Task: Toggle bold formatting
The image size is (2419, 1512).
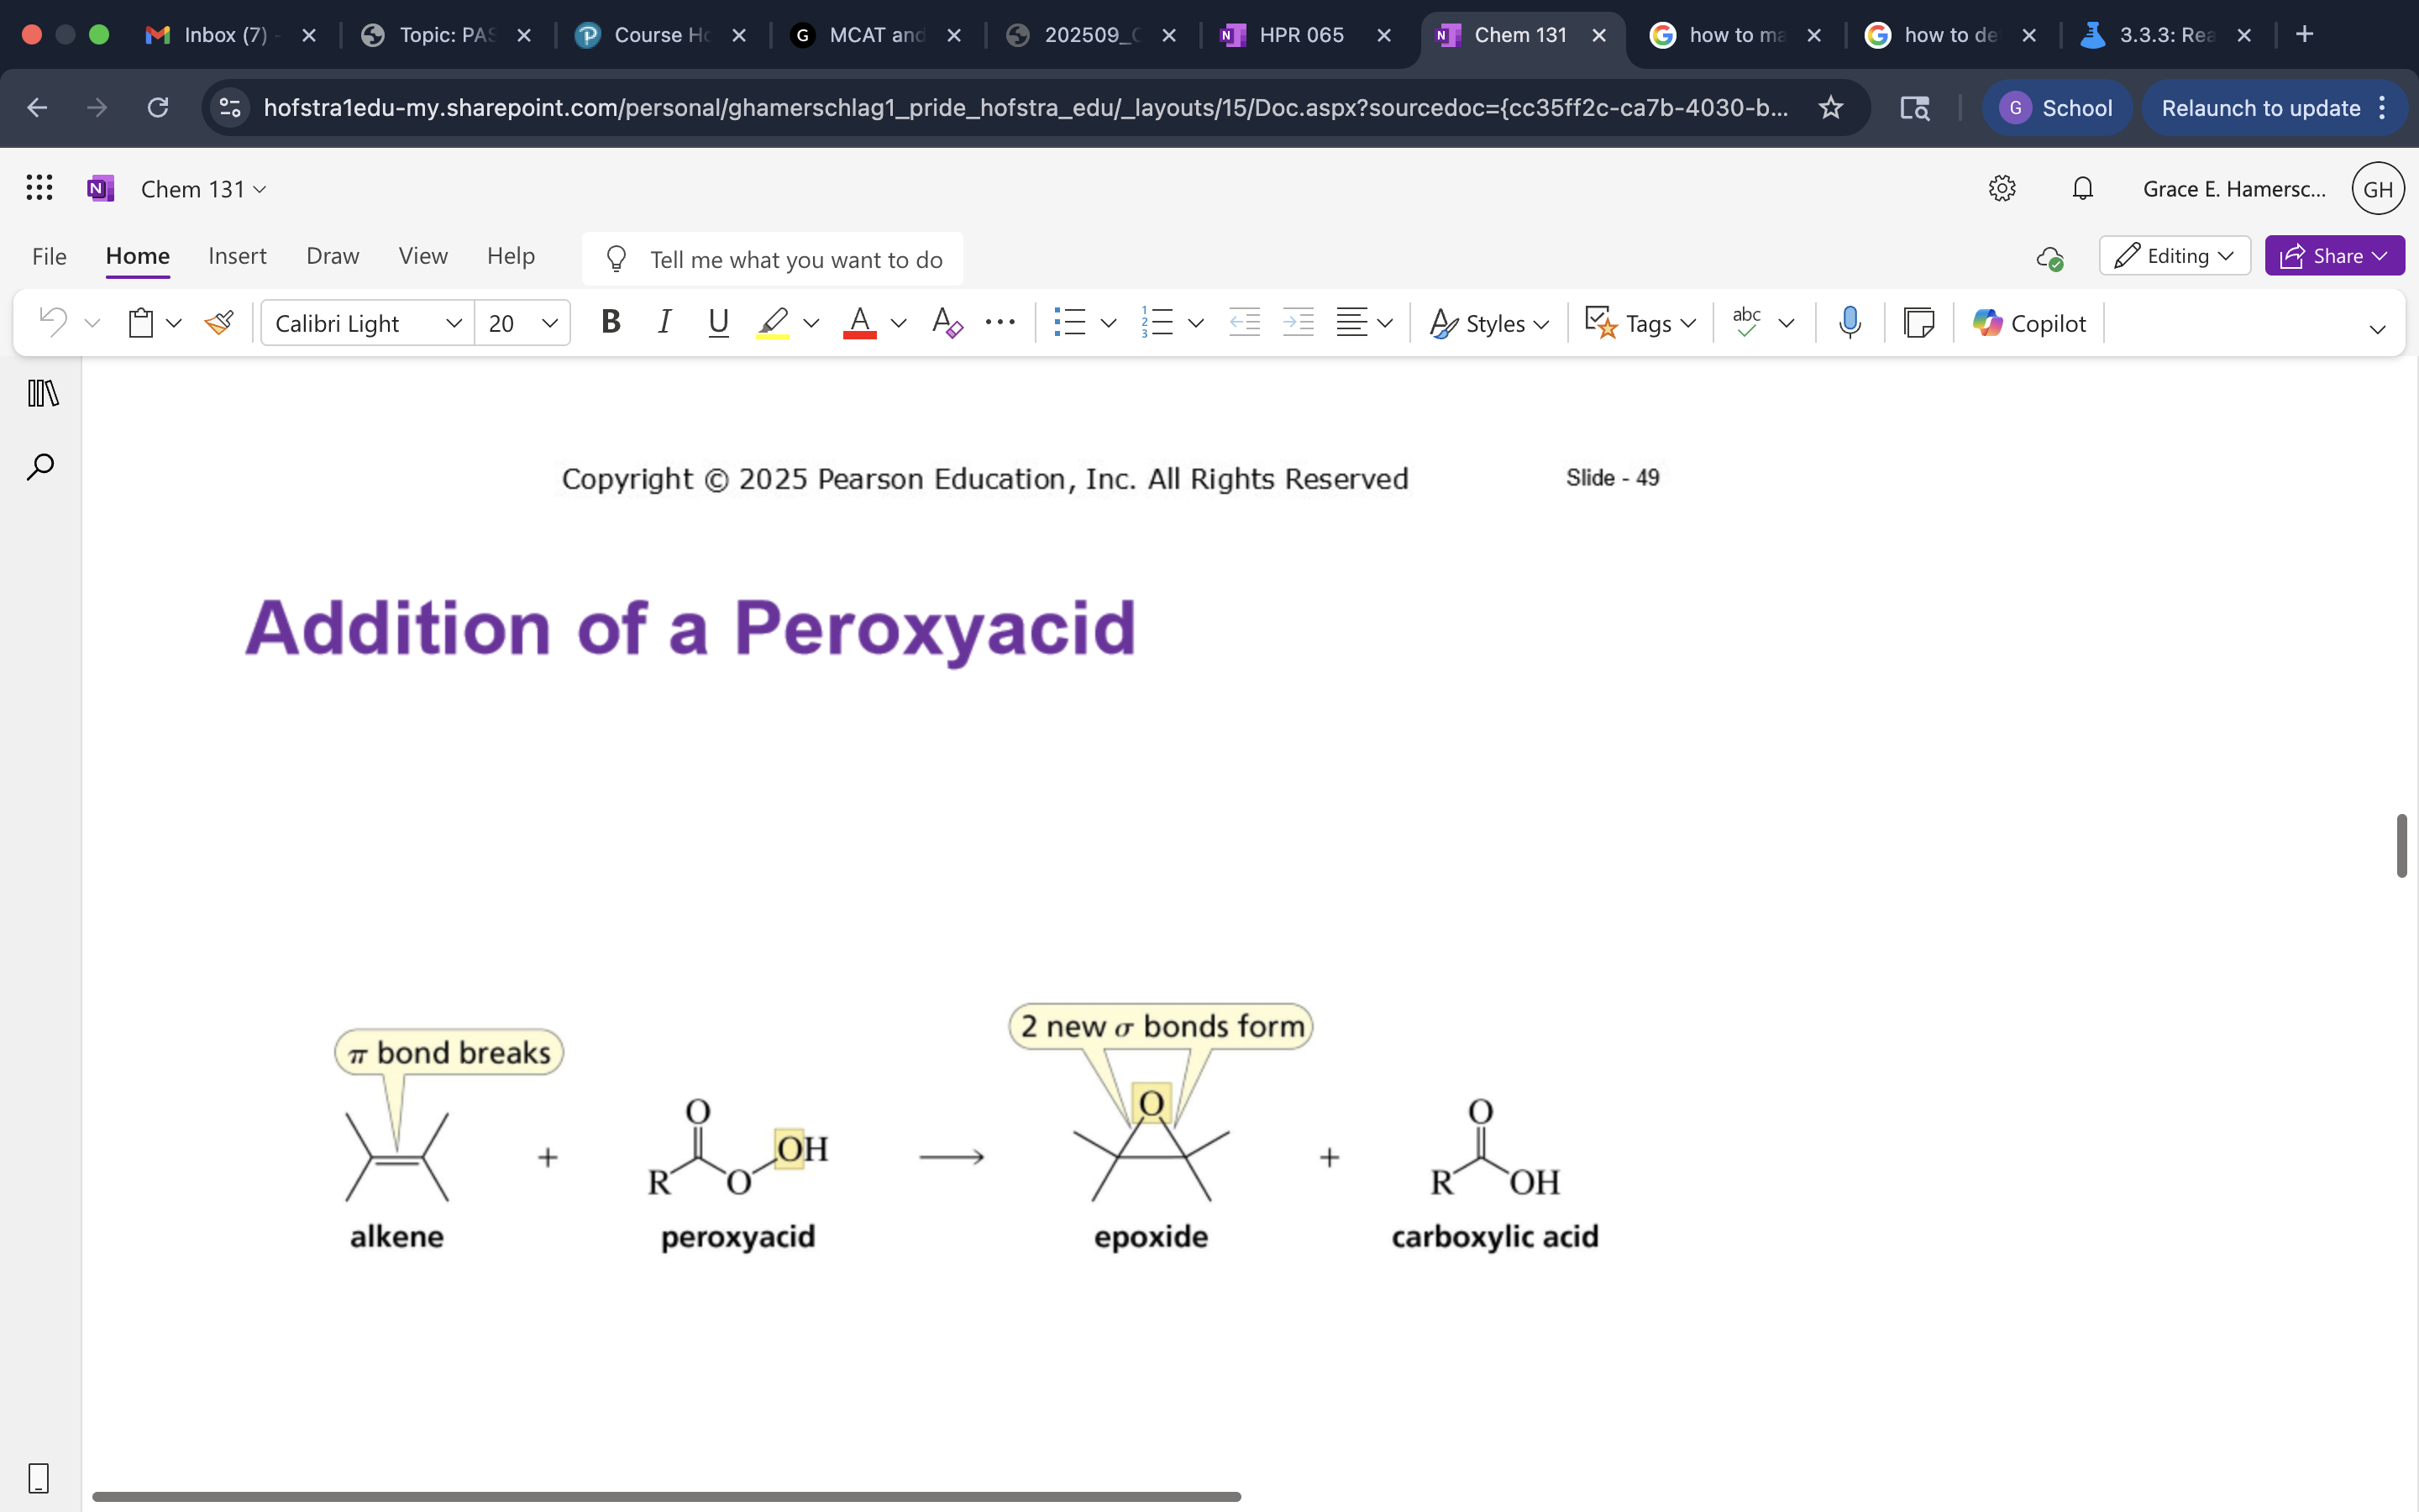Action: click(x=610, y=322)
